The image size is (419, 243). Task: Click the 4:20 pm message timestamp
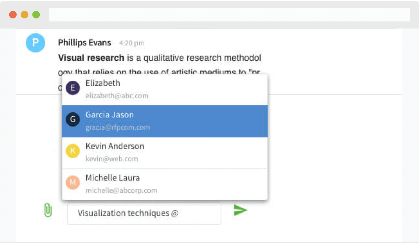coord(131,43)
